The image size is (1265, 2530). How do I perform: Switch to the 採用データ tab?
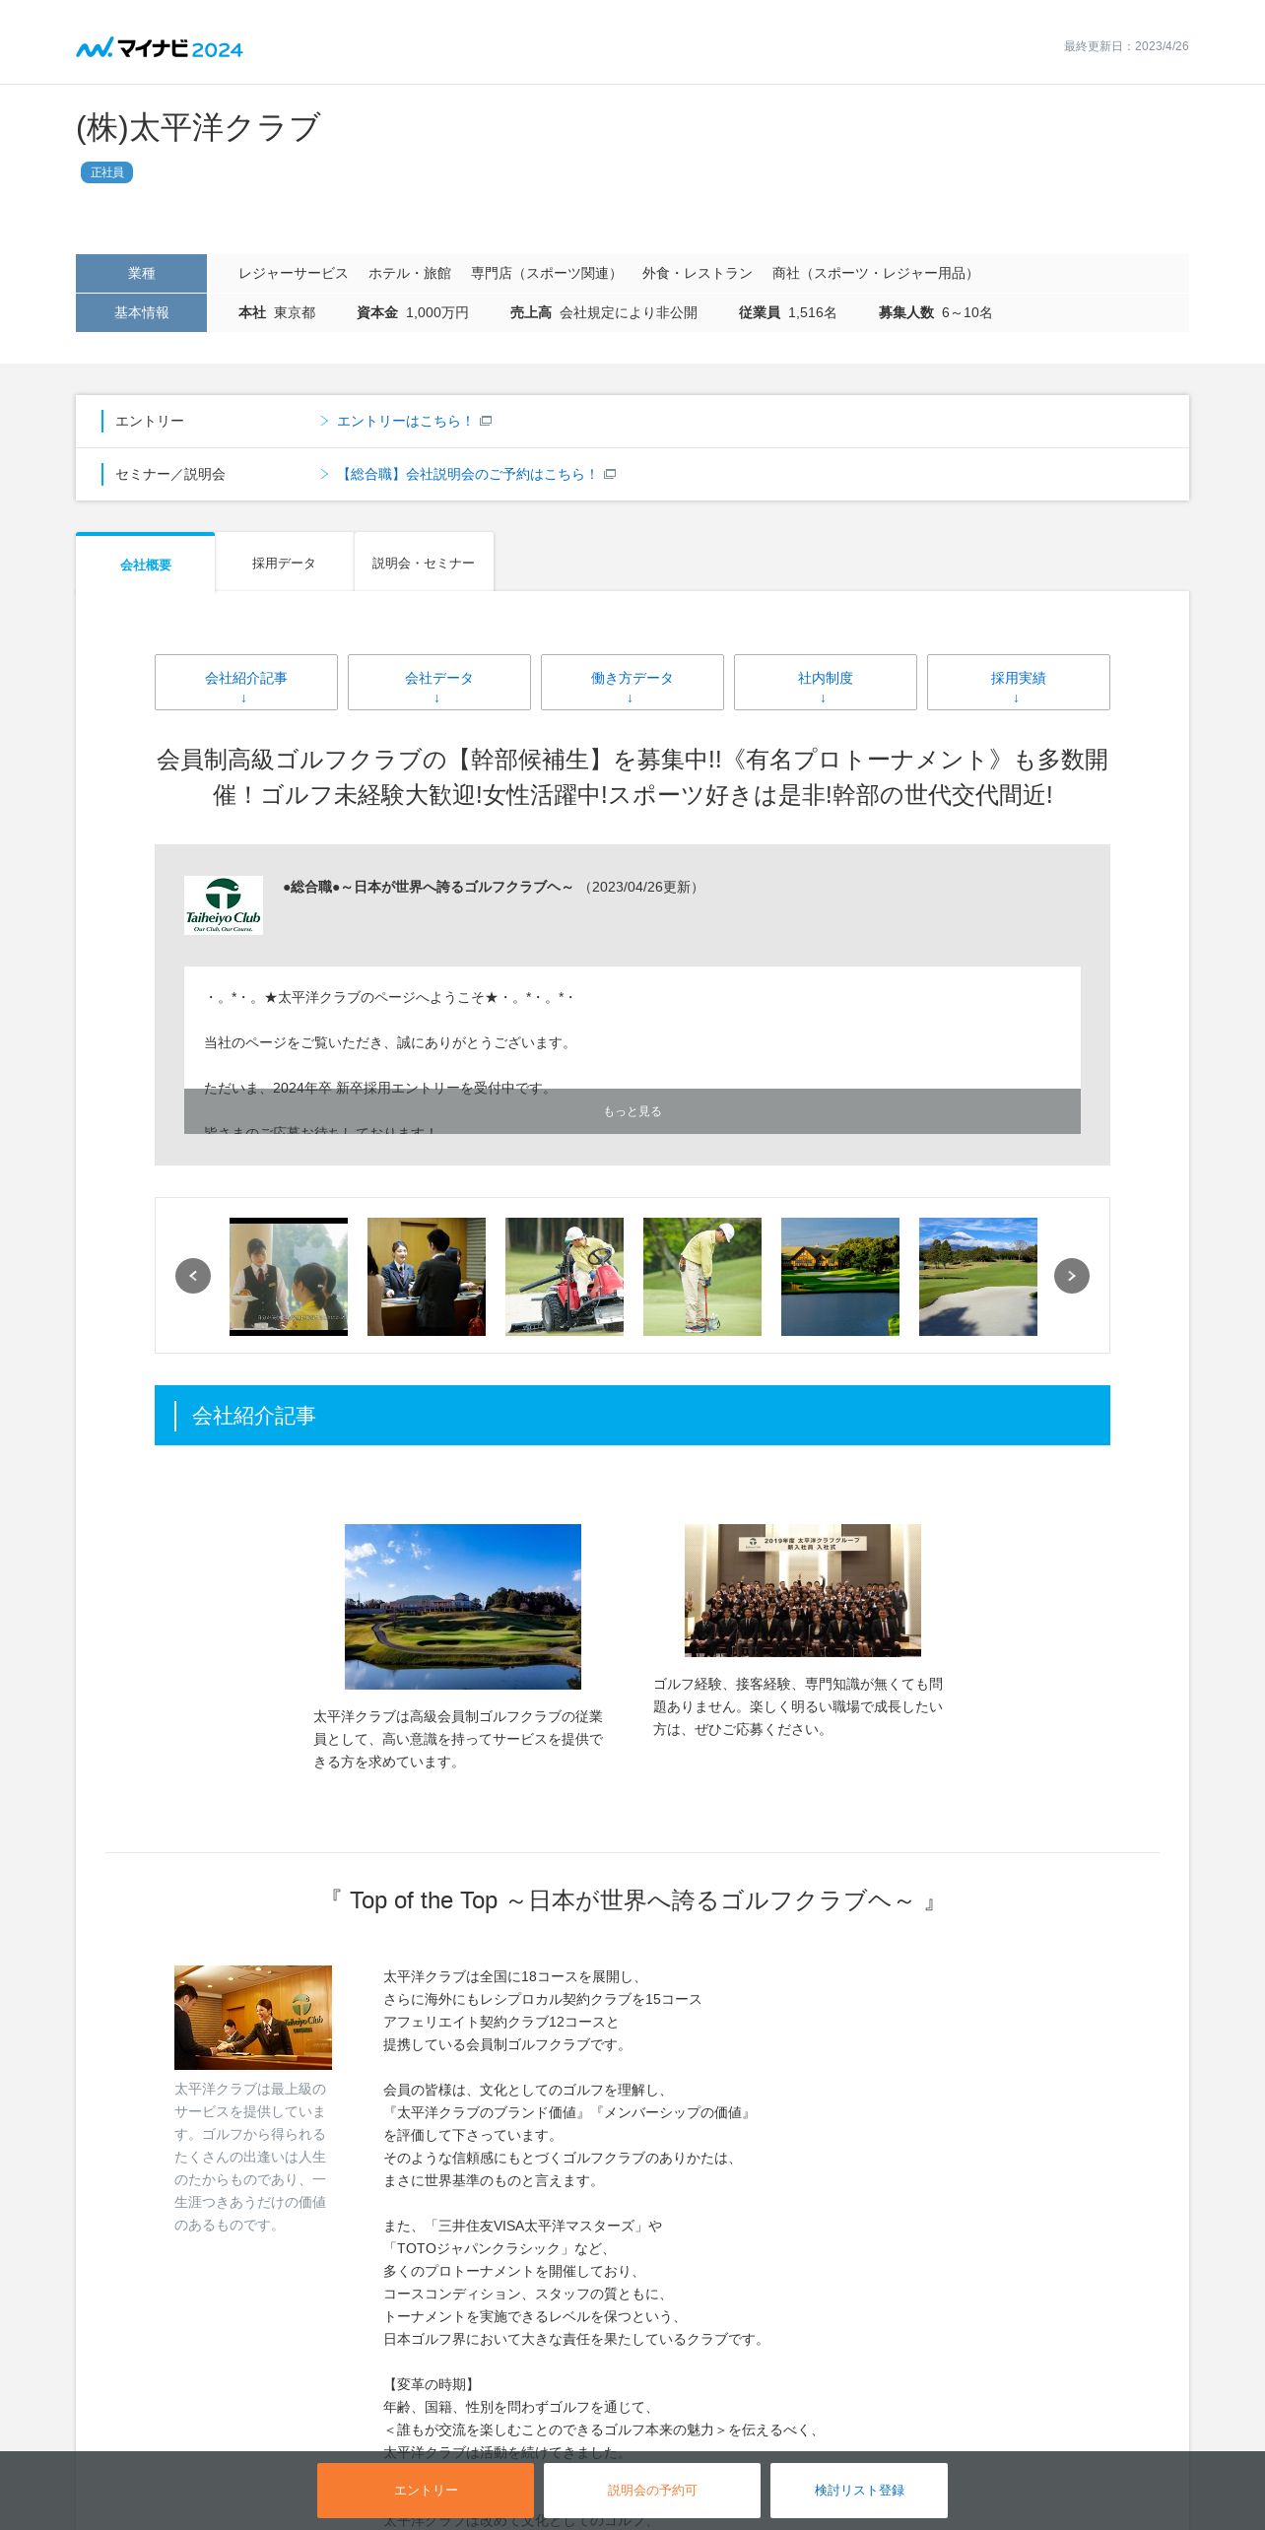[284, 563]
